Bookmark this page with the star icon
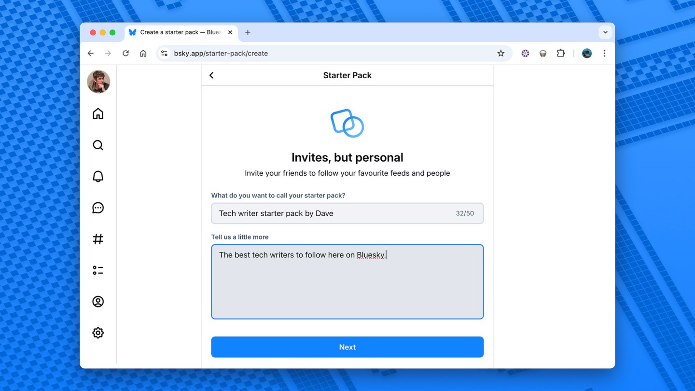The image size is (695, 391). click(500, 53)
